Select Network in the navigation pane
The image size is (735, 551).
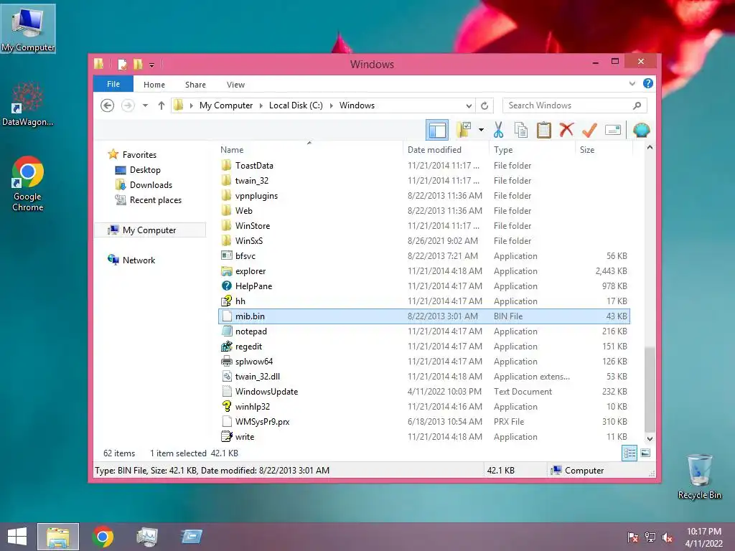tap(139, 260)
